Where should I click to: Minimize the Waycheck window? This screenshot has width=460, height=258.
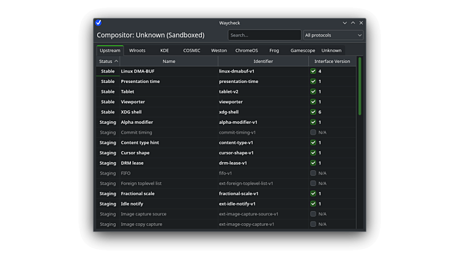344,23
